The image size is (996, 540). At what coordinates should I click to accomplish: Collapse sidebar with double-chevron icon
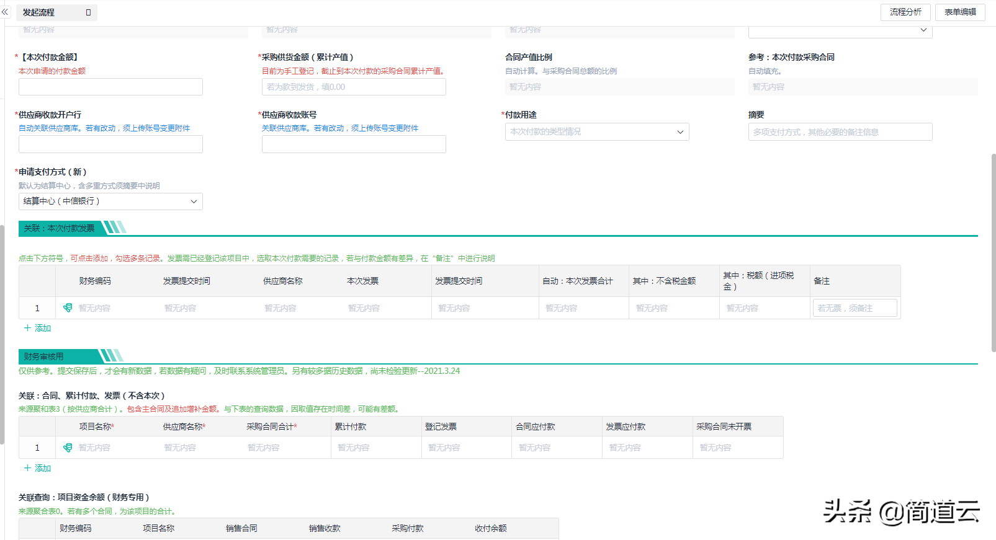5,12
